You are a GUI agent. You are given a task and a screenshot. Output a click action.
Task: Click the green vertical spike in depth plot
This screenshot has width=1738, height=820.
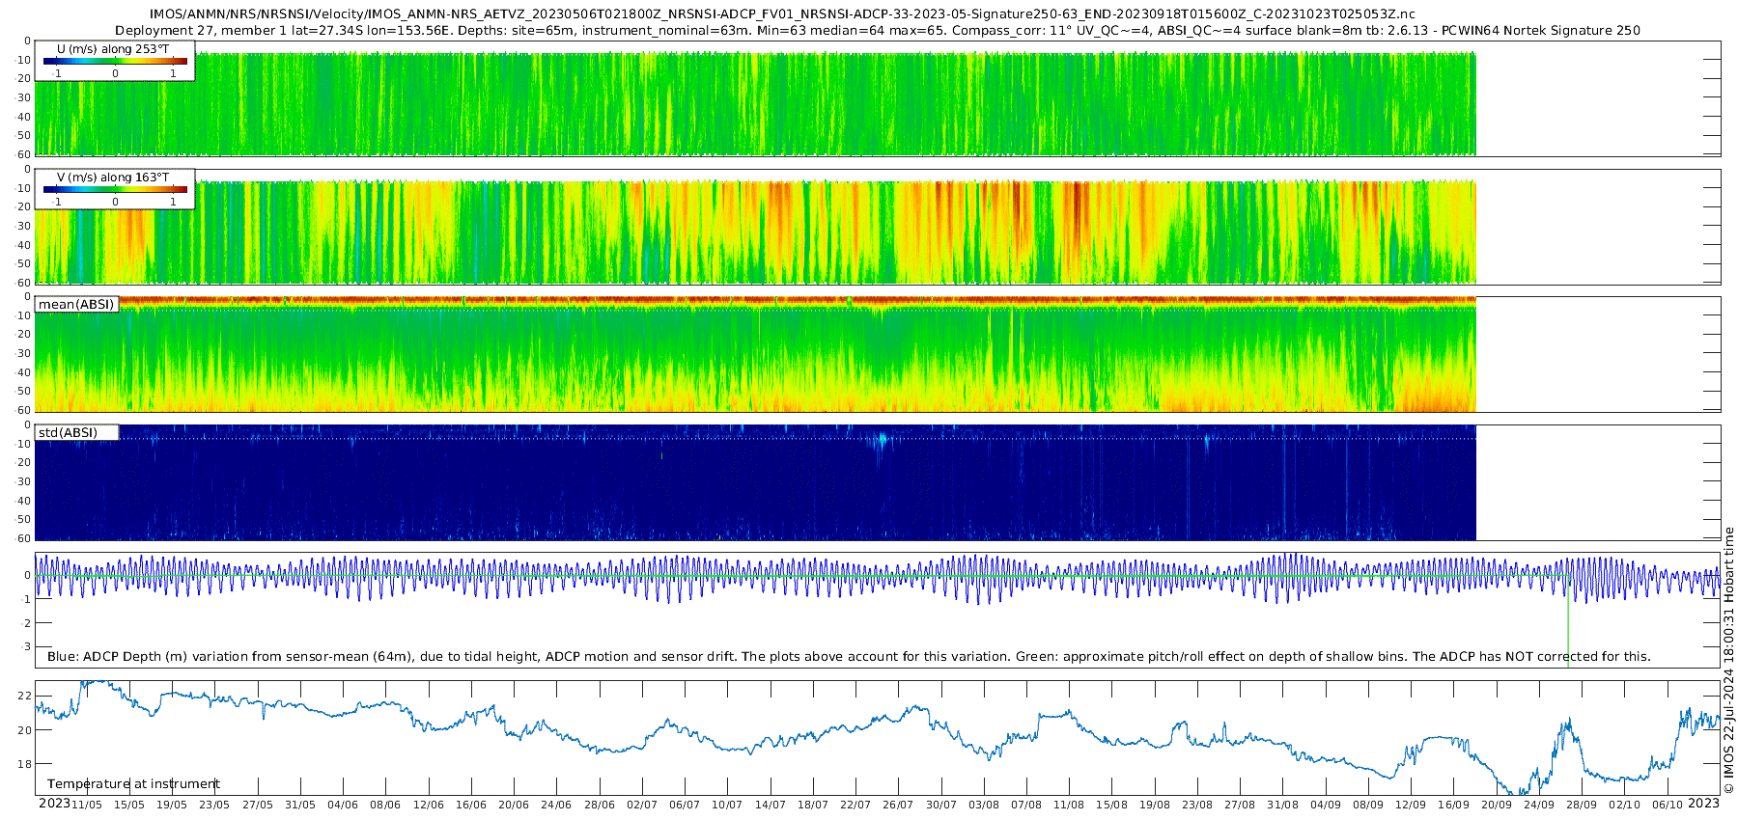[x=1568, y=627]
